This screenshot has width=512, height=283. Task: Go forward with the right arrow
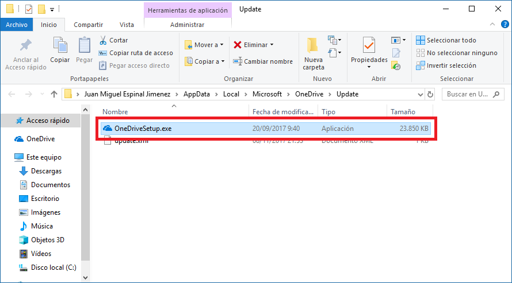[29, 94]
